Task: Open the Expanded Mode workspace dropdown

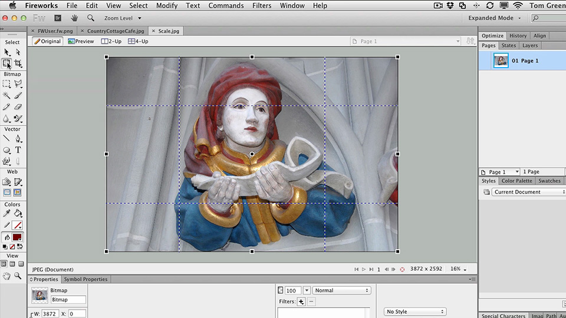Action: (x=495, y=18)
